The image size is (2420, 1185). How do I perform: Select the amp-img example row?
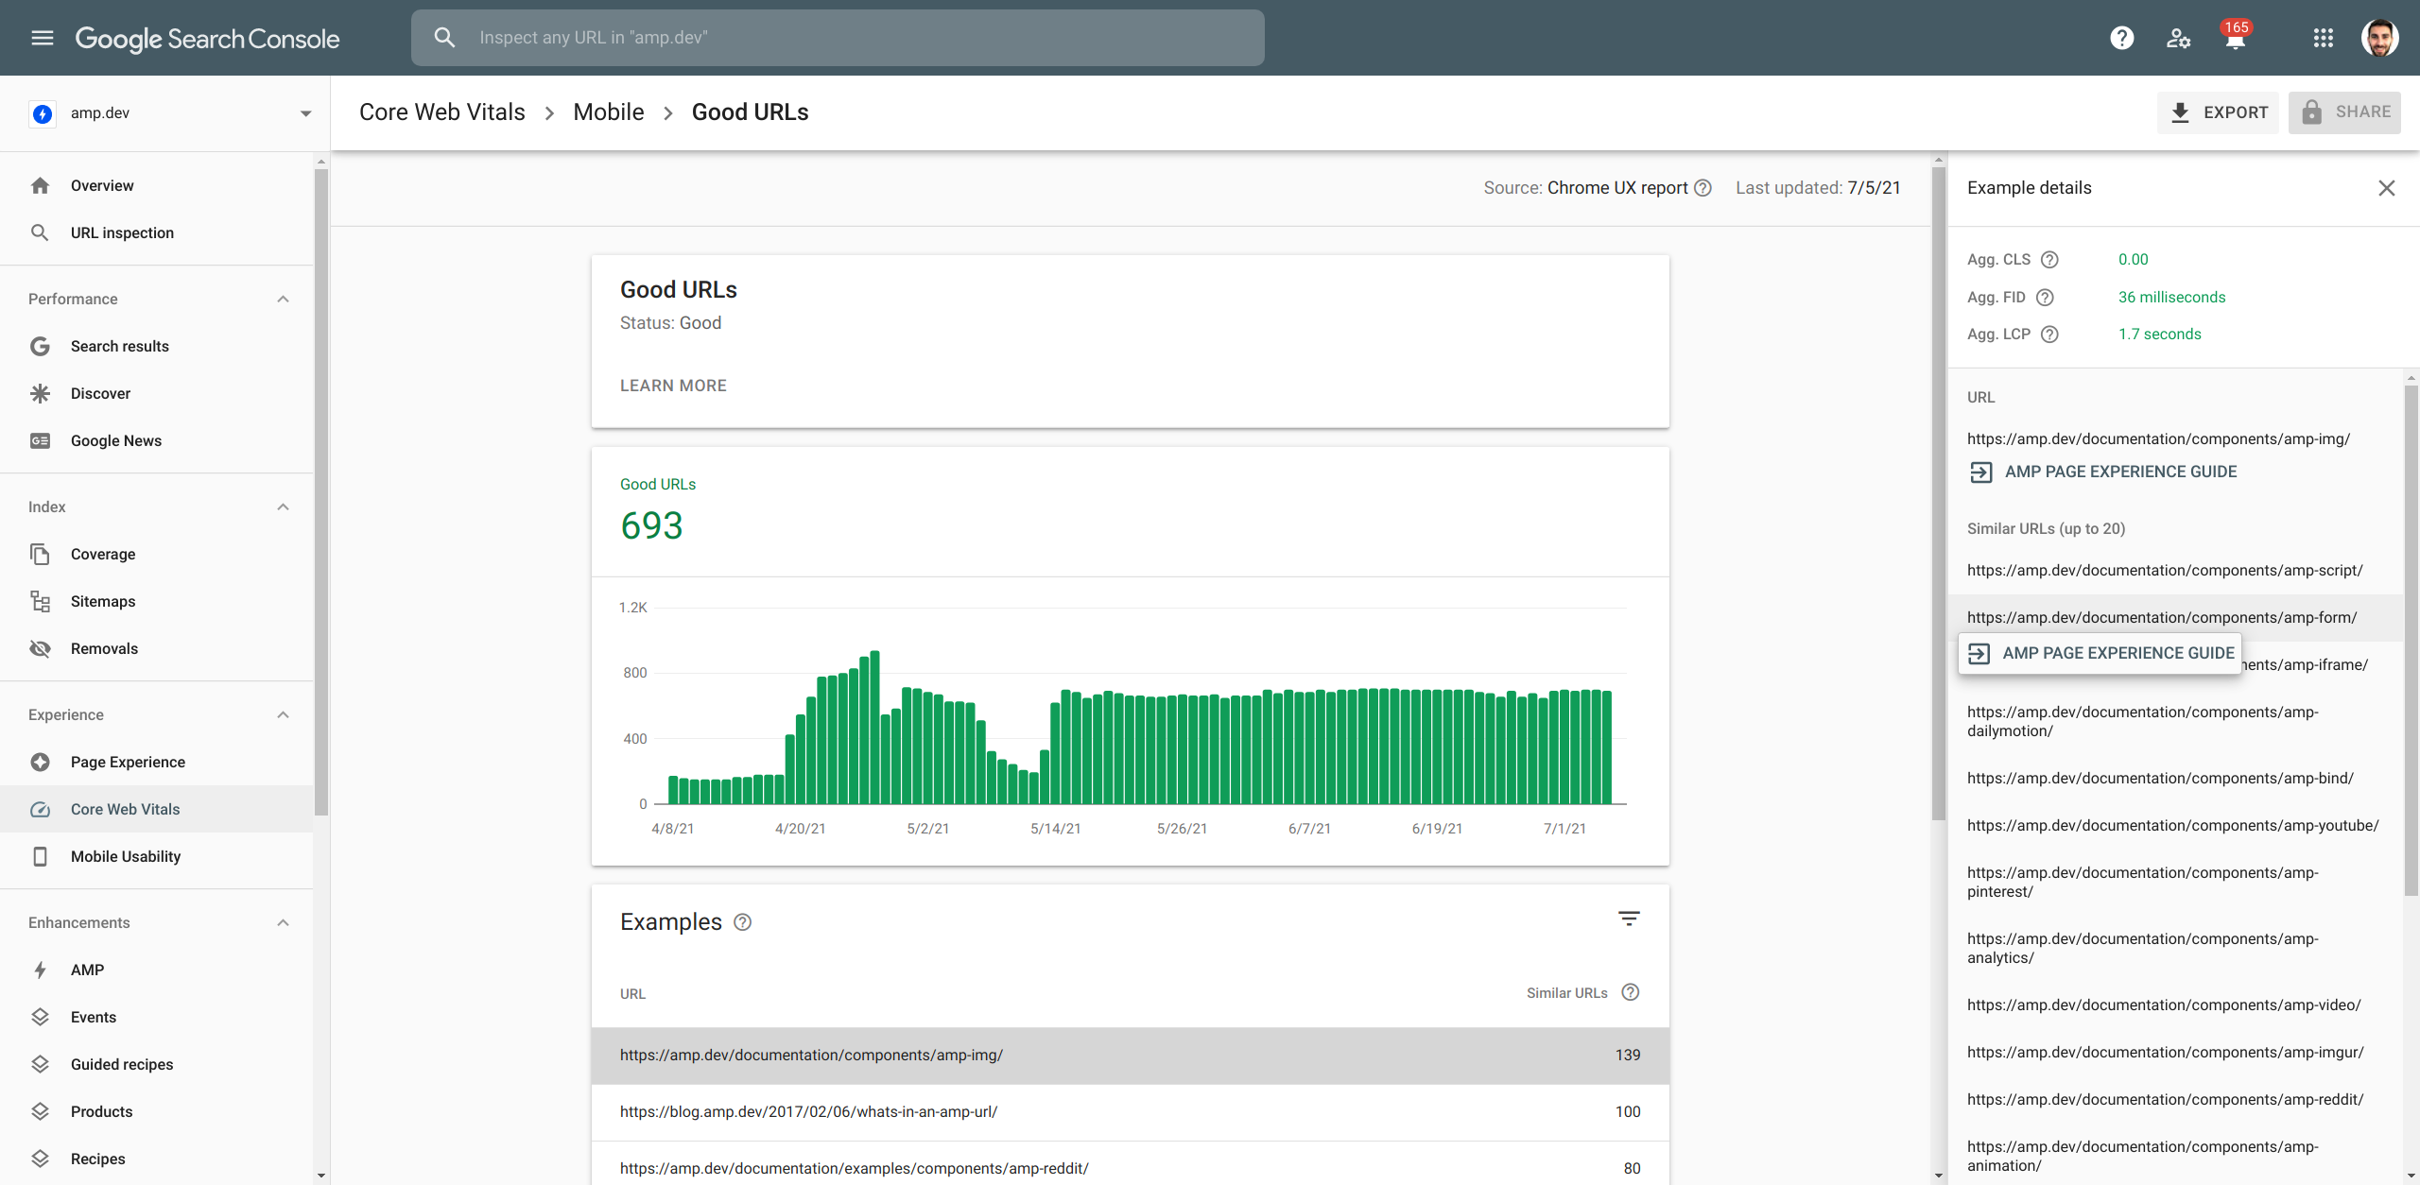pyautogui.click(x=1130, y=1055)
